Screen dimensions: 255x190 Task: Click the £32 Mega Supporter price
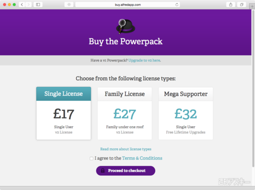click(x=186, y=114)
